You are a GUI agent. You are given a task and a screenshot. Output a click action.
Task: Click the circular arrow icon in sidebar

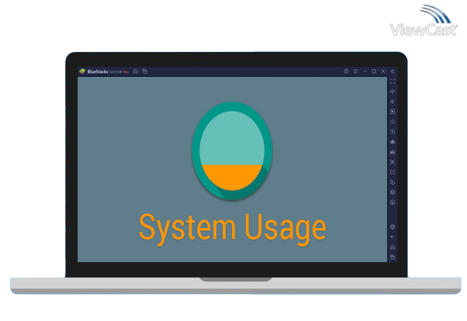(393, 202)
